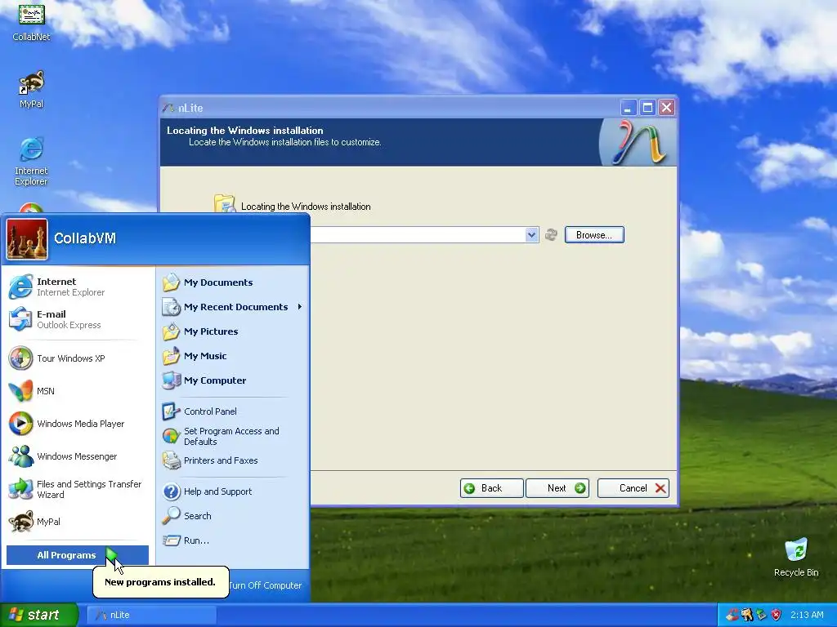The height and width of the screenshot is (627, 837).
Task: Open Tour Windows XP
Action: point(78,358)
